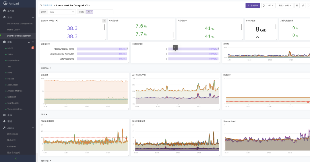Open Metric Query page

(x=13, y=30)
